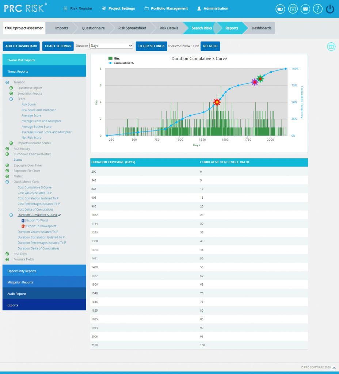339x374 pixels.
Task: Toggle the Hits legend entry
Action: click(114, 58)
